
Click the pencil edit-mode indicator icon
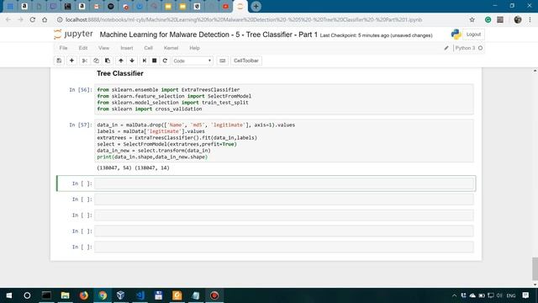(x=446, y=48)
